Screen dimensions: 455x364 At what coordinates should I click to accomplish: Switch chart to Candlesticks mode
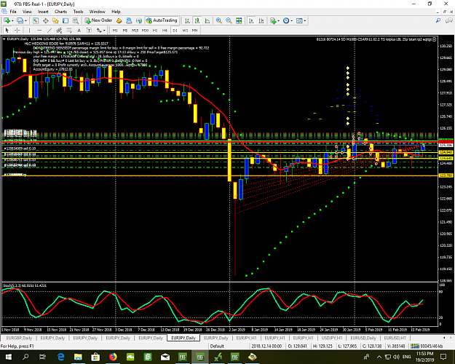[197, 20]
